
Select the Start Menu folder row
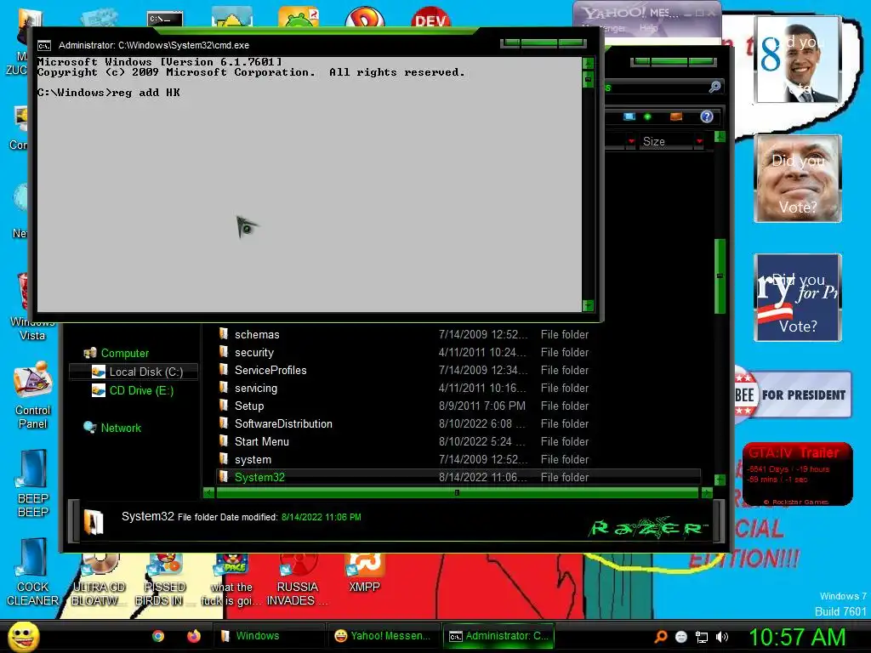(458, 441)
